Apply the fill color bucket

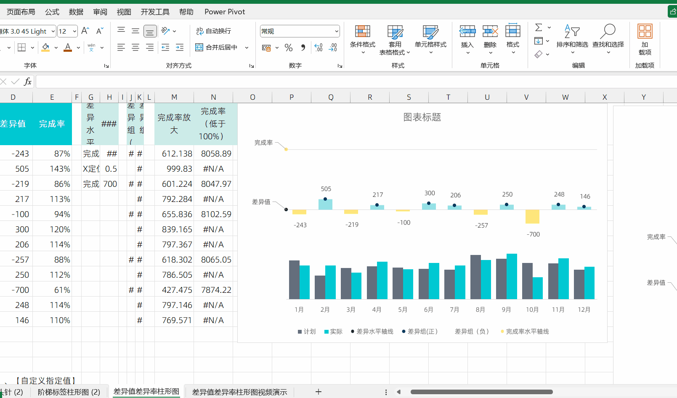click(46, 48)
